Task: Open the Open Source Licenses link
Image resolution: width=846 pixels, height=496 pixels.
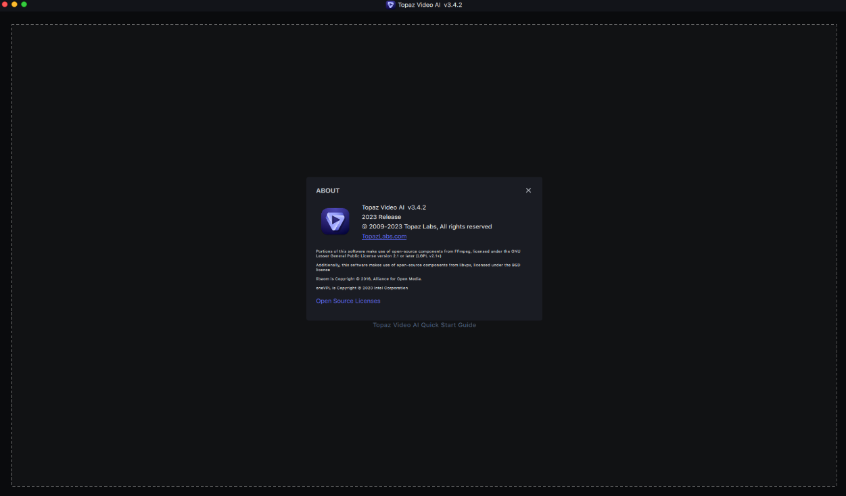Action: click(348, 301)
